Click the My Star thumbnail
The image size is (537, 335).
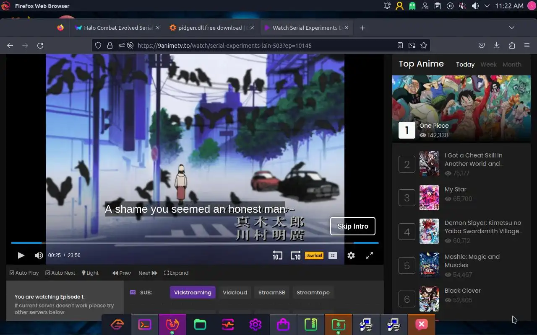[429, 198]
